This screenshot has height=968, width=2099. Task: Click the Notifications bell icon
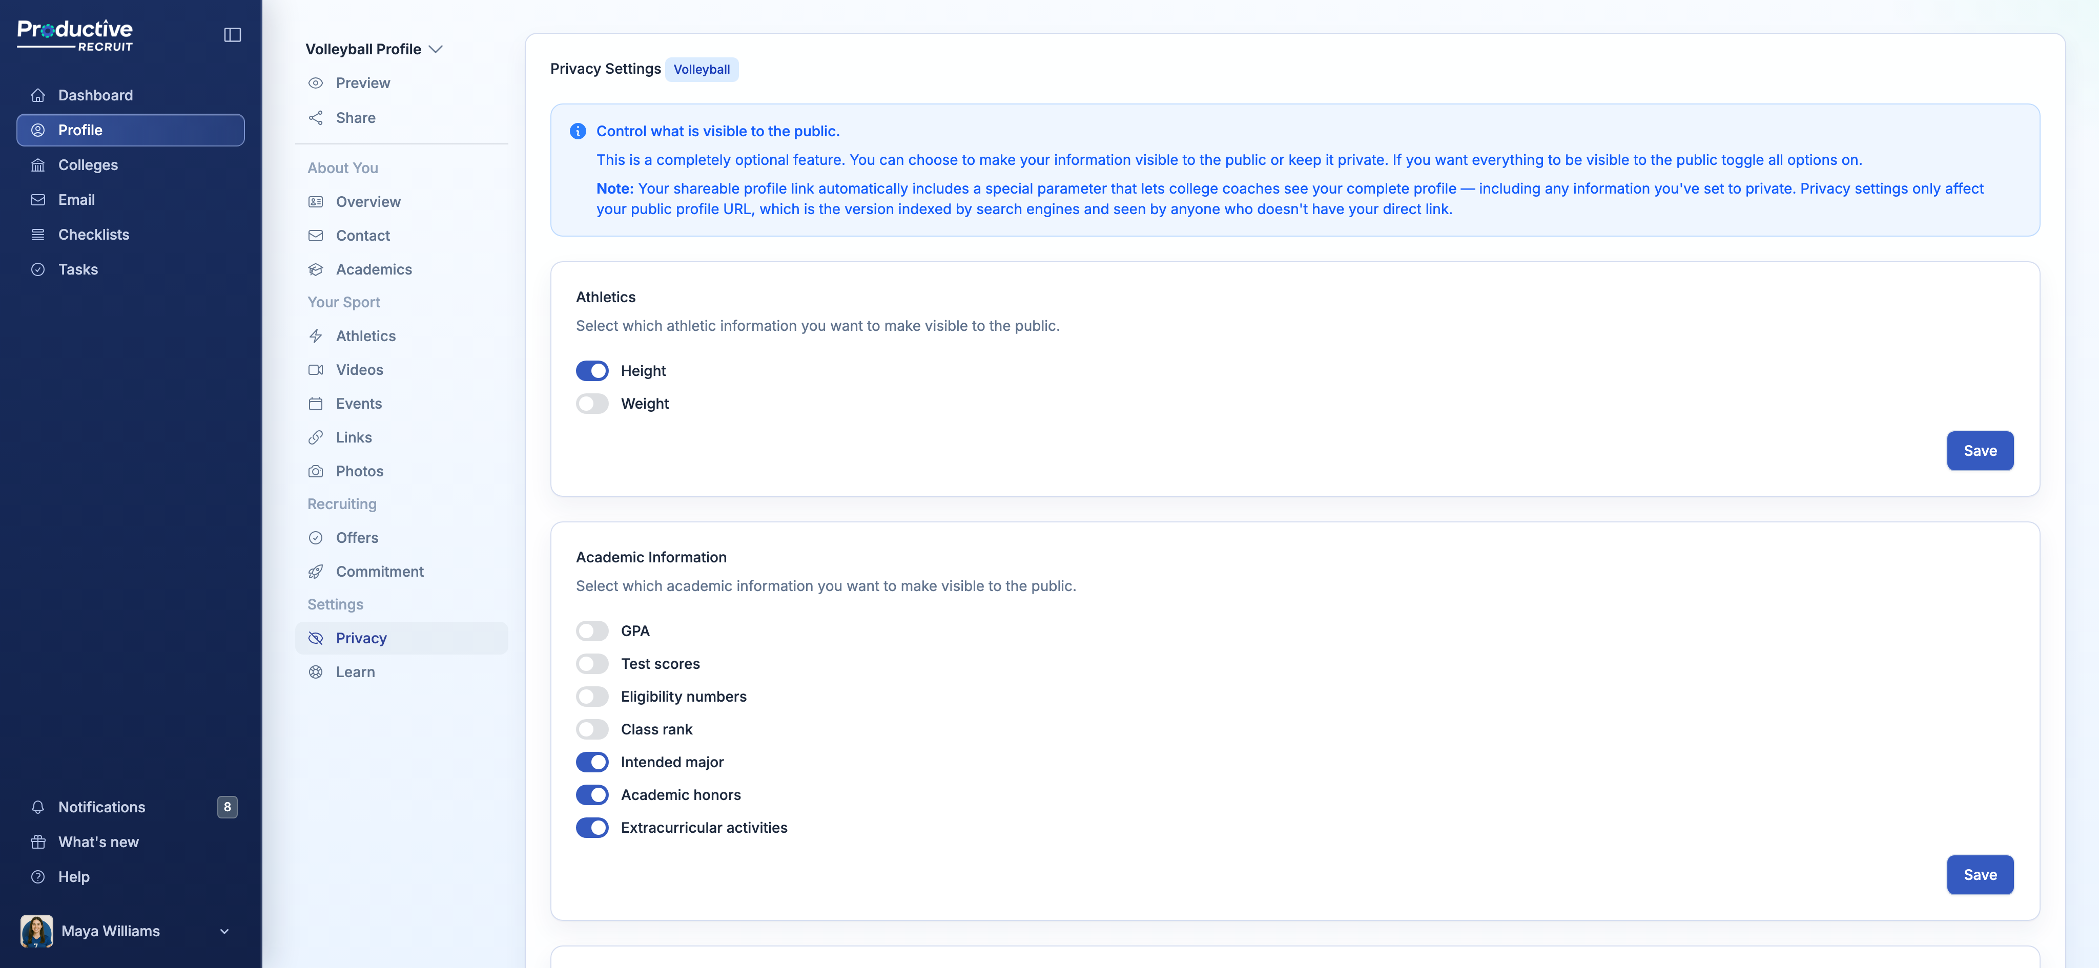click(x=38, y=807)
